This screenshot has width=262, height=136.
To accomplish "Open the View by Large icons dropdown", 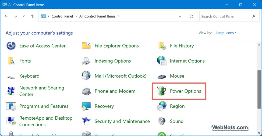I will (226, 33).
